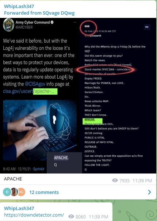Click the views eye icon beside 7935
The height and width of the screenshot is (221, 157).
click(115, 180)
